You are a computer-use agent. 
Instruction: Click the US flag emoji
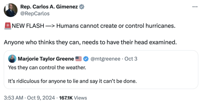pos(78,59)
